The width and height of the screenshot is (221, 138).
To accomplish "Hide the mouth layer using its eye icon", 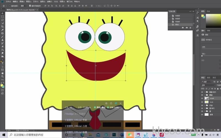I will click(202, 98).
